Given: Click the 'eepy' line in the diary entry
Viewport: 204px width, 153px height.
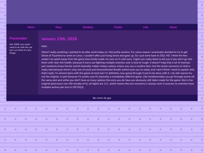Looking at the screenshot, I should pos(44,46).
